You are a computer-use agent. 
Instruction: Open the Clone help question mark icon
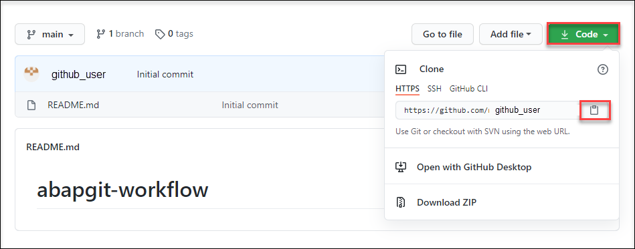603,69
